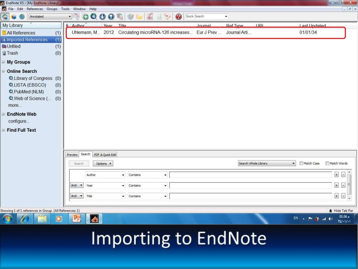Click the network signal tray icon

[x=324, y=219]
